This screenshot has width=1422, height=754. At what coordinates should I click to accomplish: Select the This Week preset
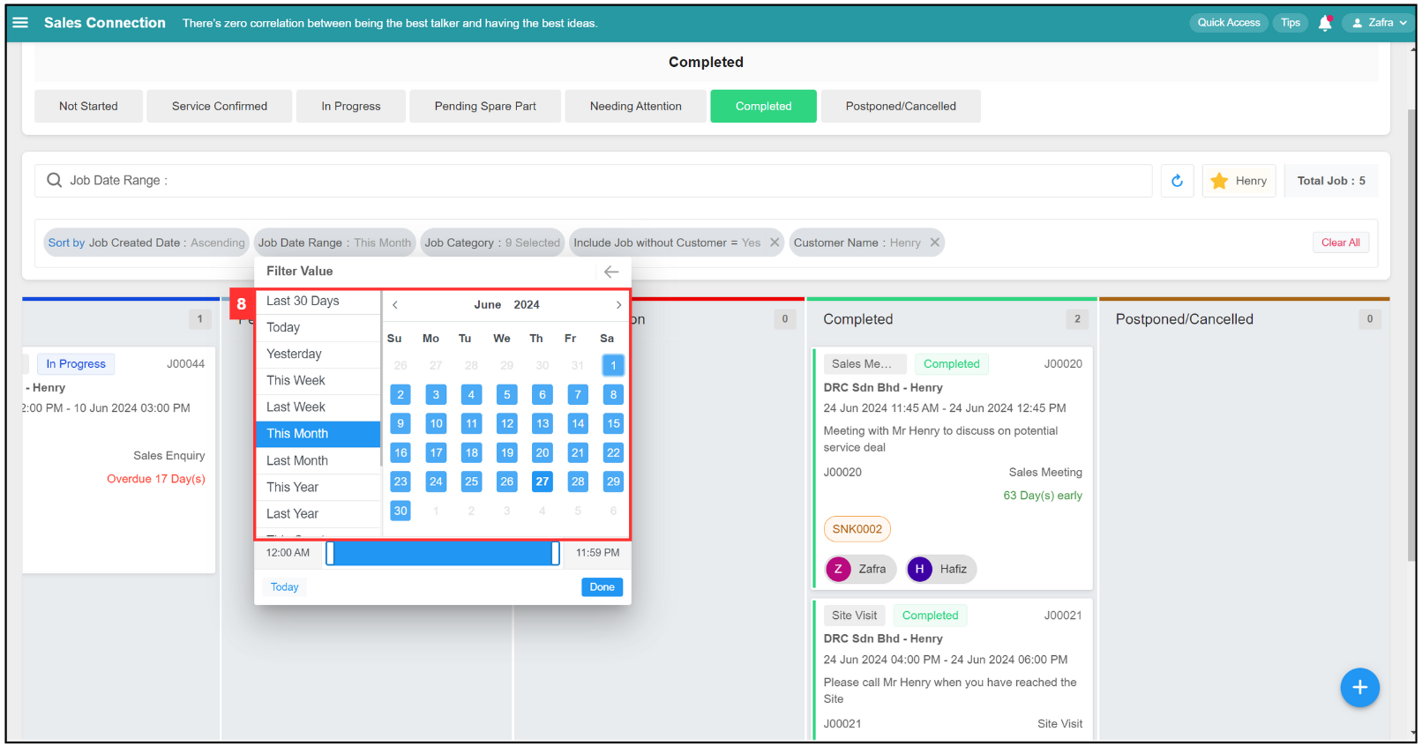(x=318, y=380)
